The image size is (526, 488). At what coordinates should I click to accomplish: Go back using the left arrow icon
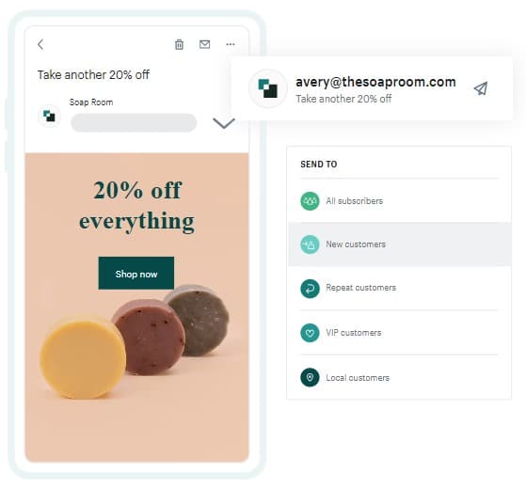pyautogui.click(x=40, y=44)
